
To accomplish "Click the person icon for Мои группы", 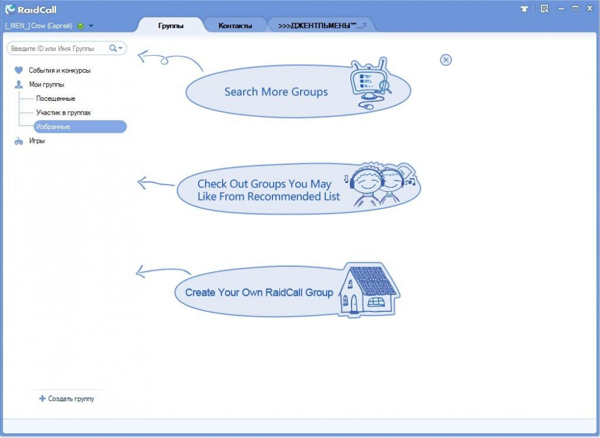I will 19,85.
